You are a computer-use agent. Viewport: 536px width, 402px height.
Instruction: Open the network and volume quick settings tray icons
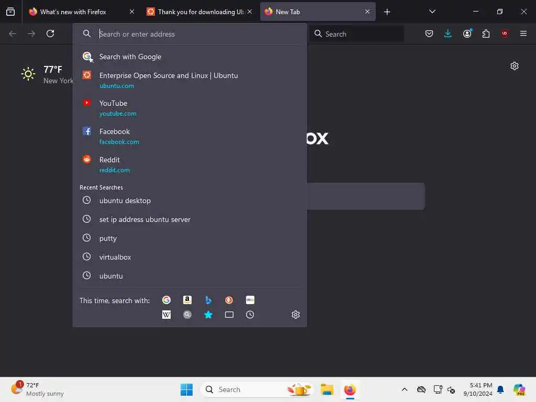pyautogui.click(x=444, y=389)
